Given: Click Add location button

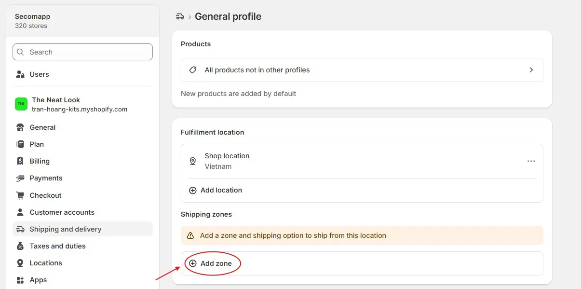Looking at the screenshot, I should click(216, 190).
